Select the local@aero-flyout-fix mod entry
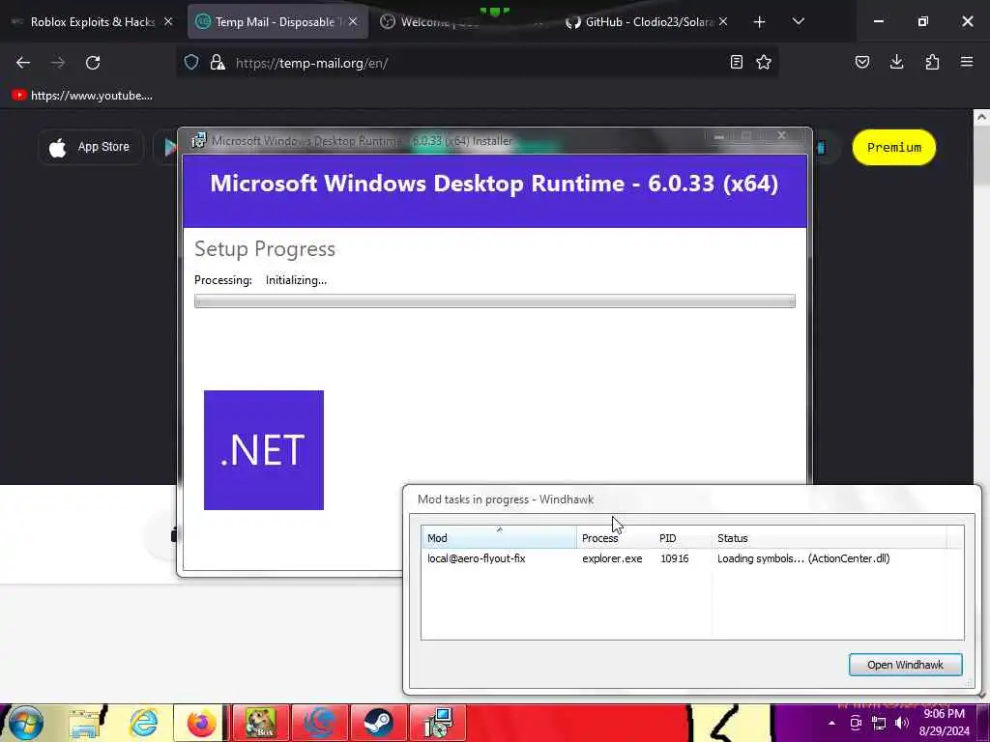 pyautogui.click(x=476, y=558)
